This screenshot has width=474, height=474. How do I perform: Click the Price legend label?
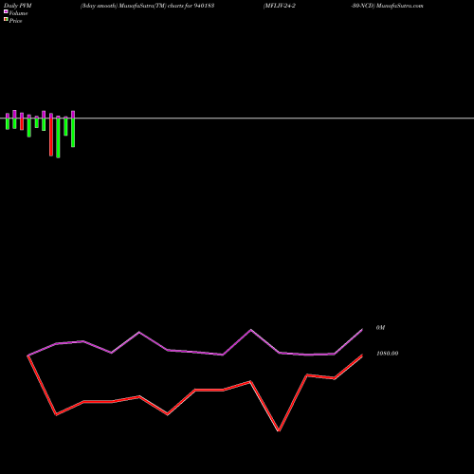(15, 21)
